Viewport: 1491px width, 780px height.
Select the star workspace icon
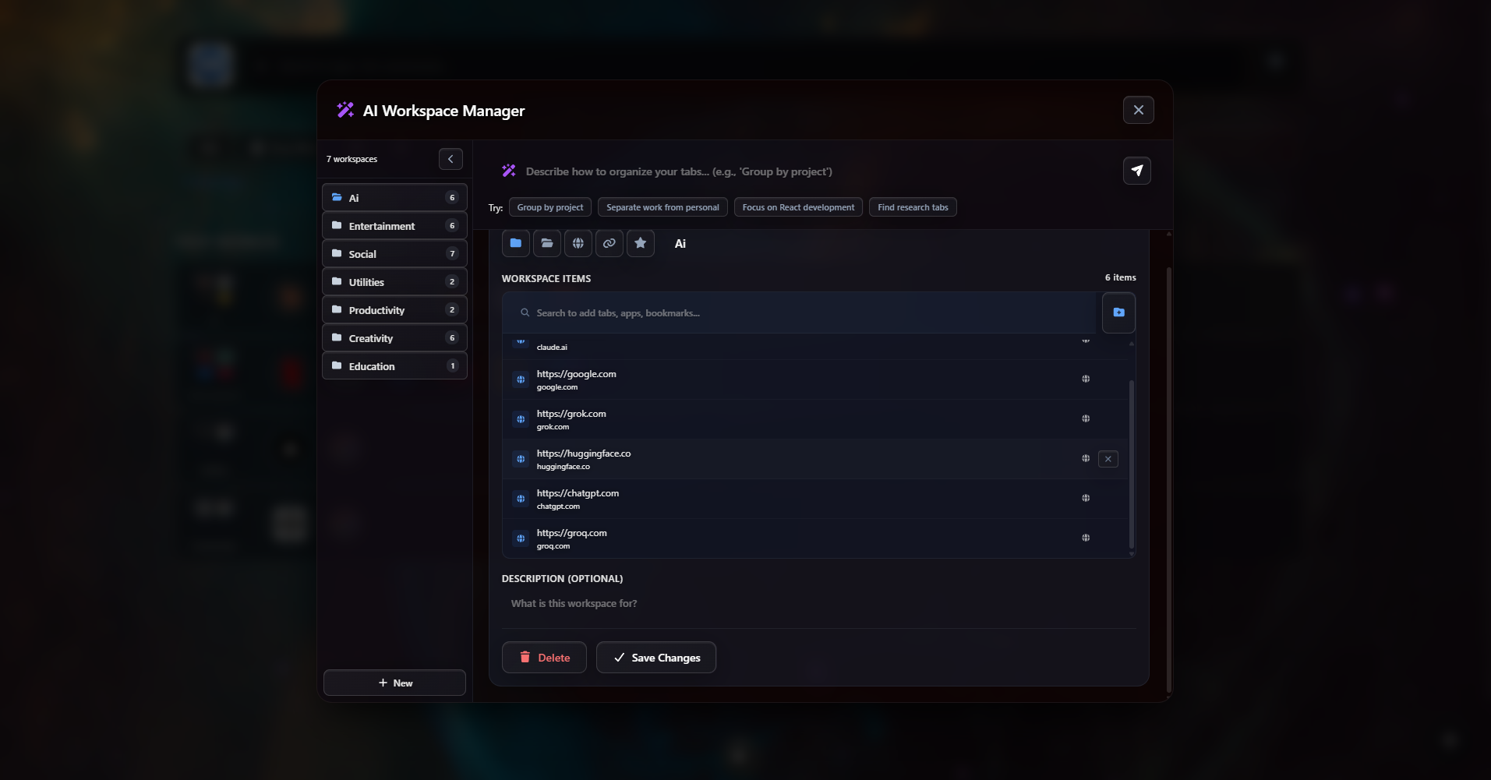pyautogui.click(x=641, y=243)
